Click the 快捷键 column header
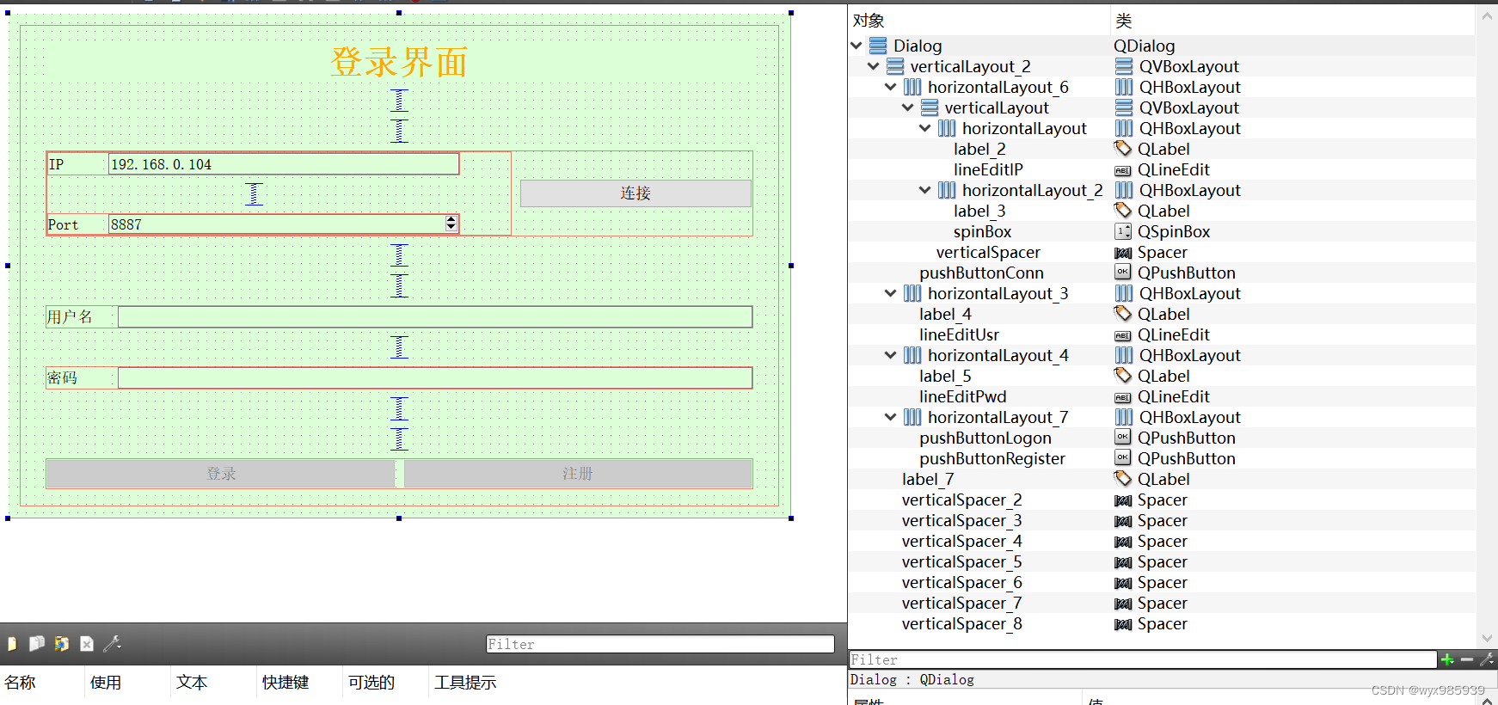The height and width of the screenshot is (705, 1498). 285,683
